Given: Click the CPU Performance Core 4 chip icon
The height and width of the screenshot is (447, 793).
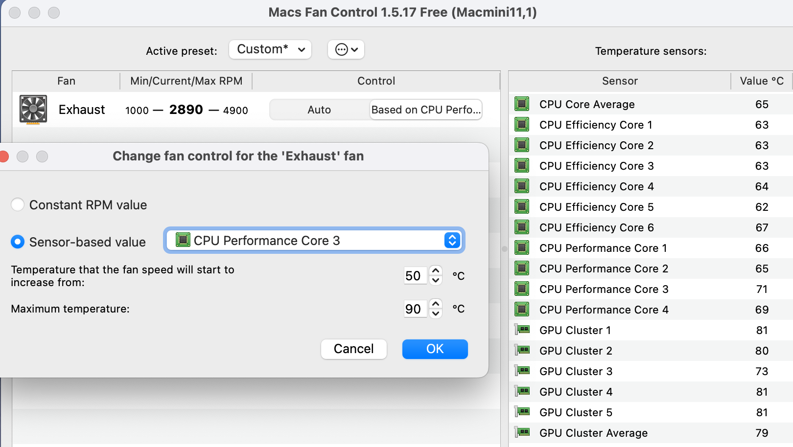Looking at the screenshot, I should pos(522,310).
